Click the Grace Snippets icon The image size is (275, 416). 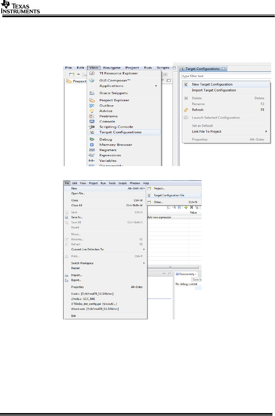[92, 93]
